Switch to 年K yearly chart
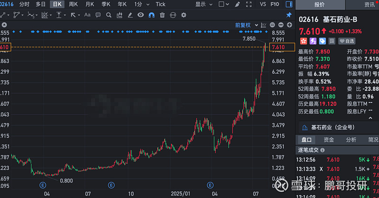The width and height of the screenshot is (379, 198). coord(122,4)
